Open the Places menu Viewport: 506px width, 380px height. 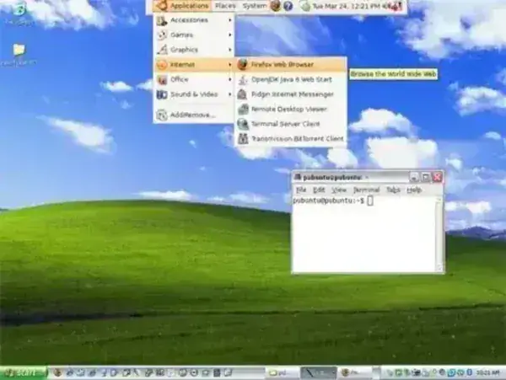225,6
